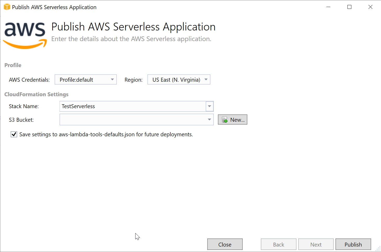Viewport: 381px width, 252px height.
Task: Click the 'Enter the details' subtitle text
Action: click(131, 39)
